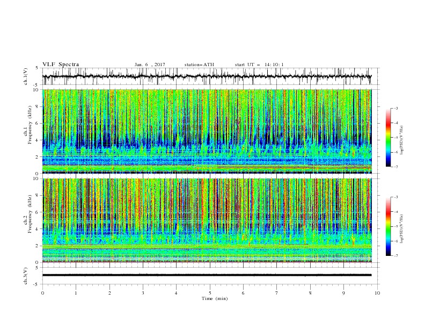
Task: Click the ch.1 spectrogram panel
Action: (207, 131)
